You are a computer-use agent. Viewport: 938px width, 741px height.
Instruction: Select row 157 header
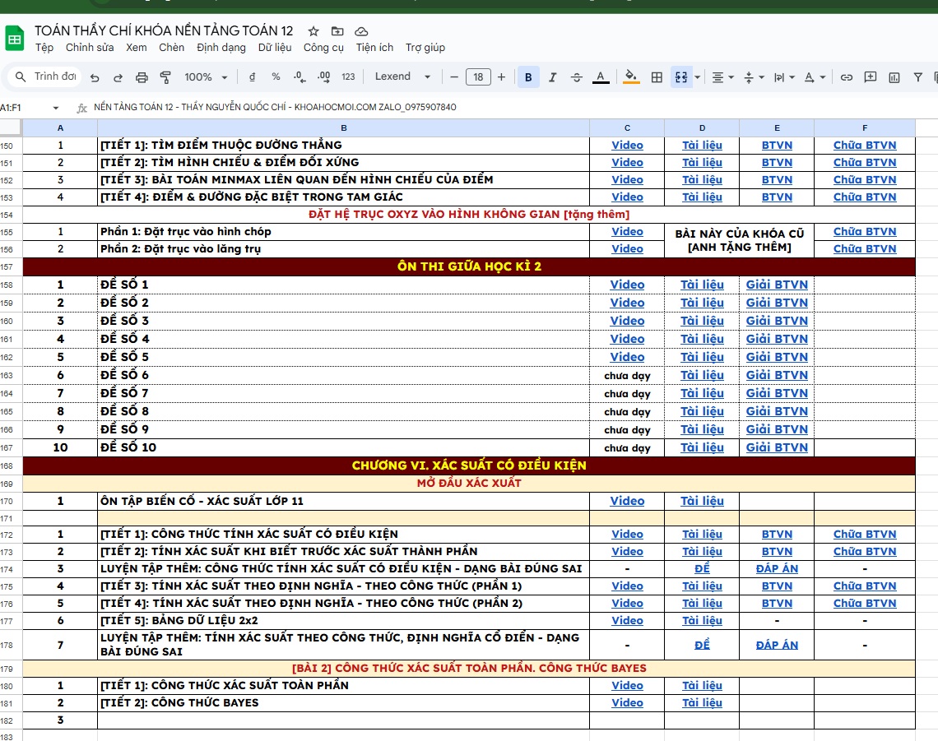coord(11,266)
